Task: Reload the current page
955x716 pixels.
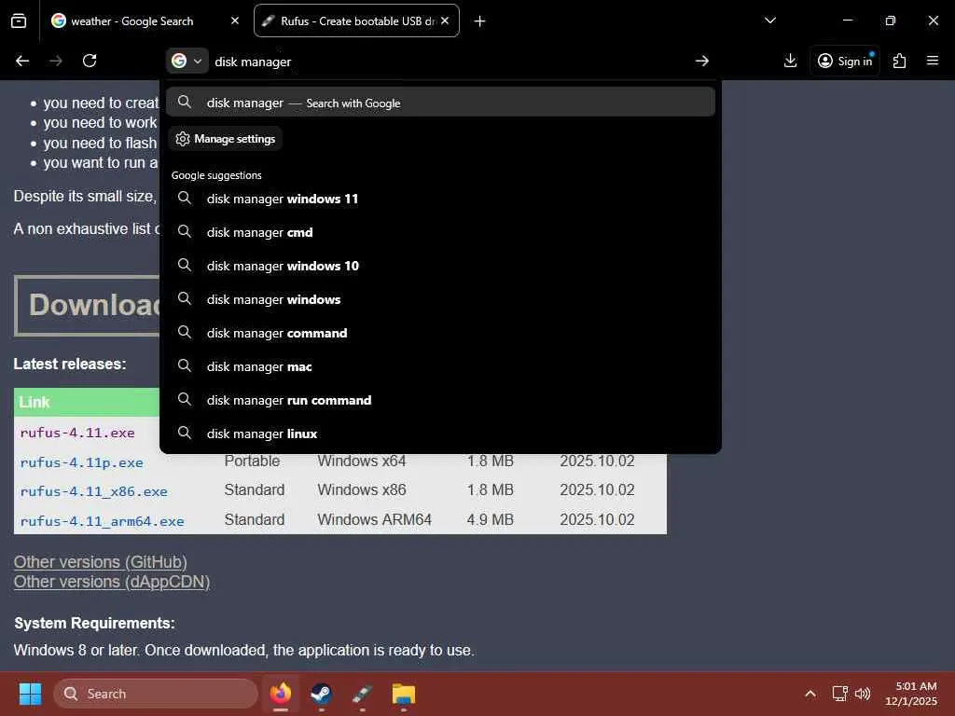Action: [90, 61]
